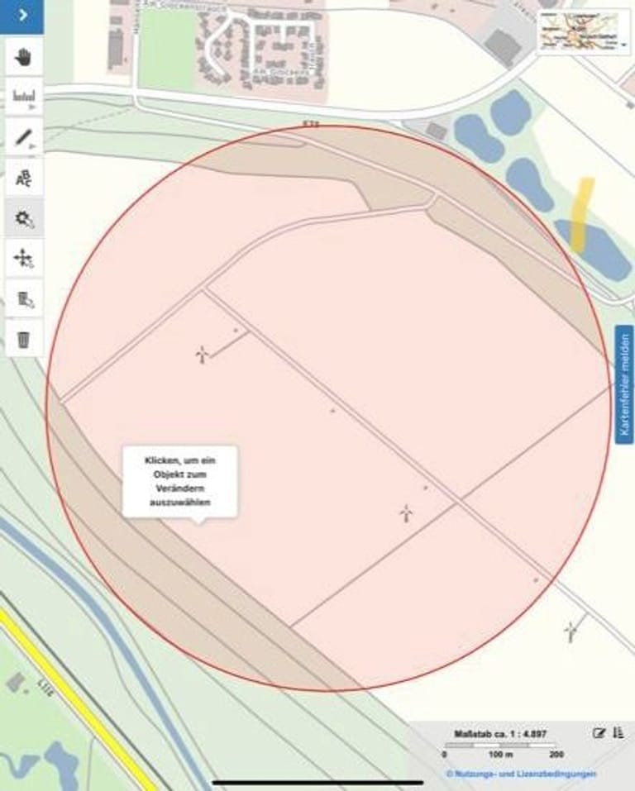Click the yellow highlighted marker near pond
The image size is (635, 791).
[582, 213]
